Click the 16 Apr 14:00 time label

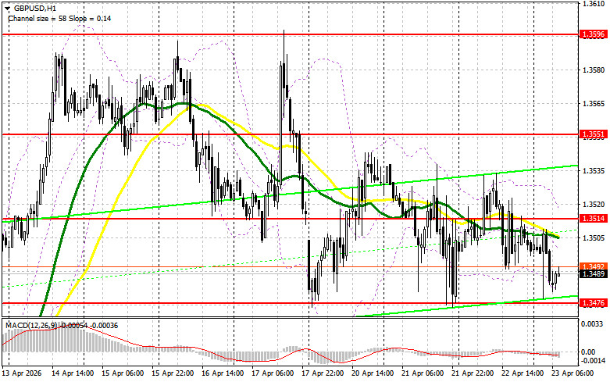click(x=223, y=373)
